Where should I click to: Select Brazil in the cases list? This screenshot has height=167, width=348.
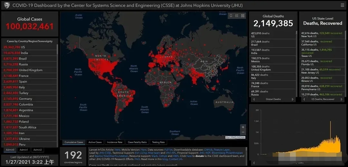tap(29, 59)
